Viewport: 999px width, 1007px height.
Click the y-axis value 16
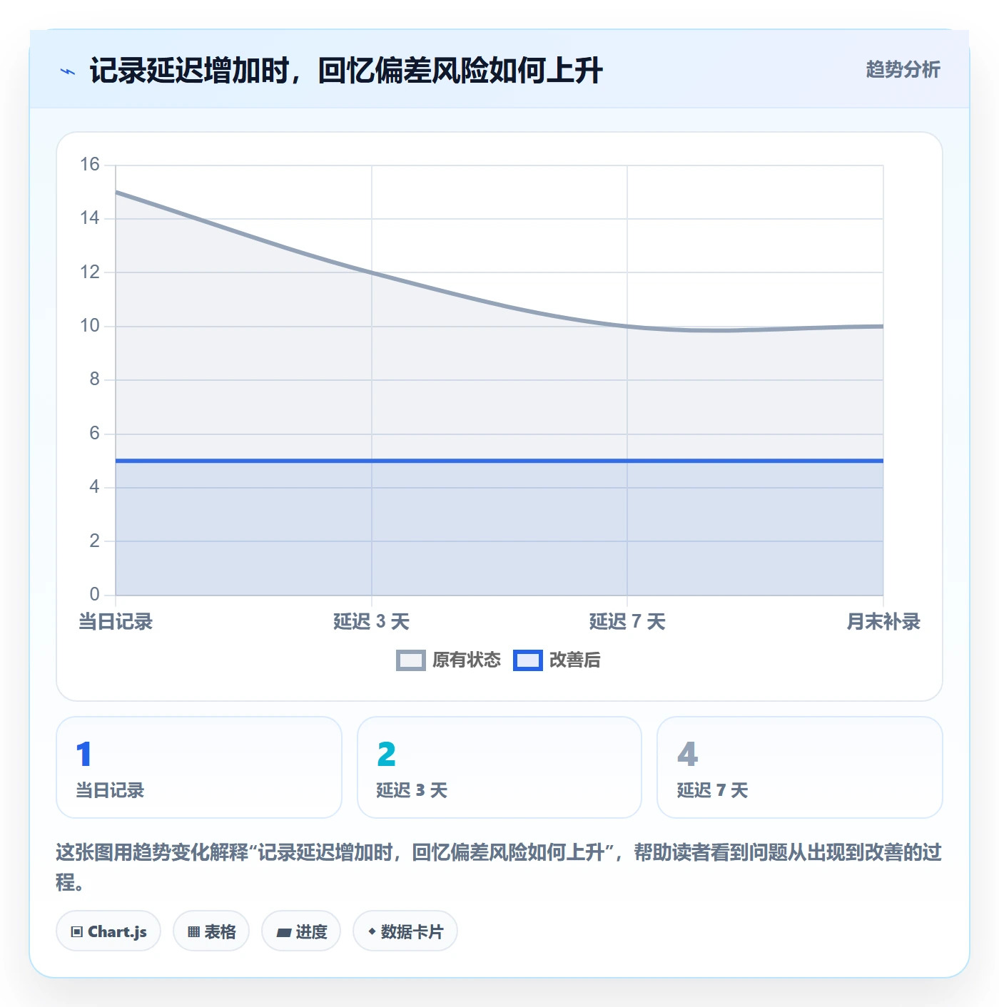(90, 165)
